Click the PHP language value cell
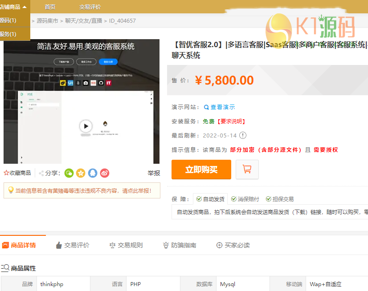The height and width of the screenshot is (291, 368). coord(153,284)
